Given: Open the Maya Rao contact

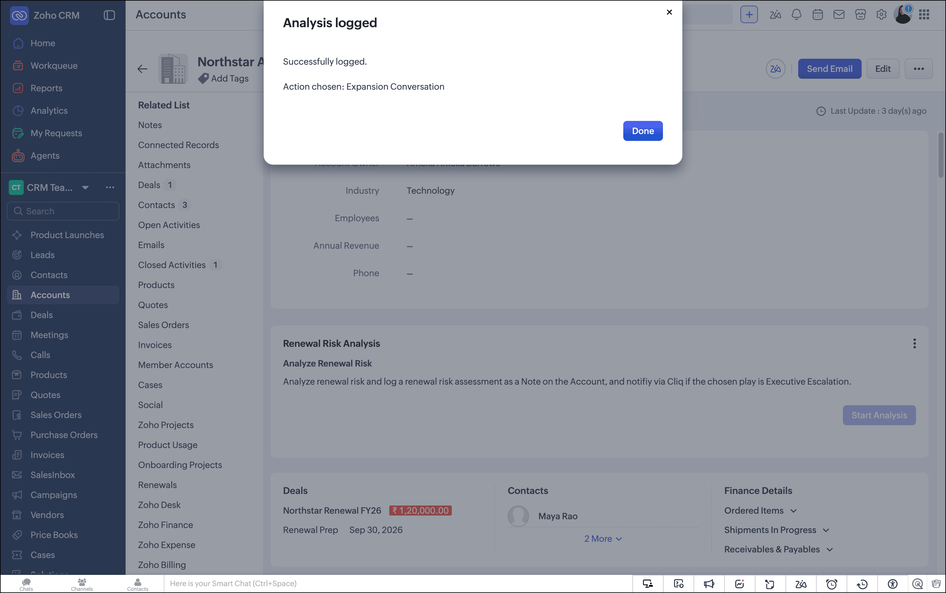Looking at the screenshot, I should 558,516.
